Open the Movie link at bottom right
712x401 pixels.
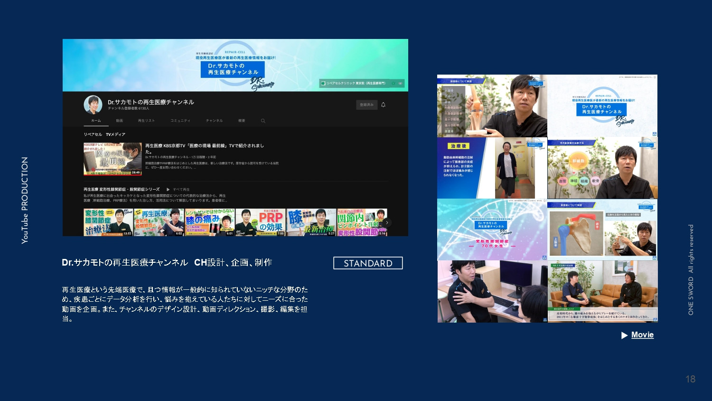(642, 335)
